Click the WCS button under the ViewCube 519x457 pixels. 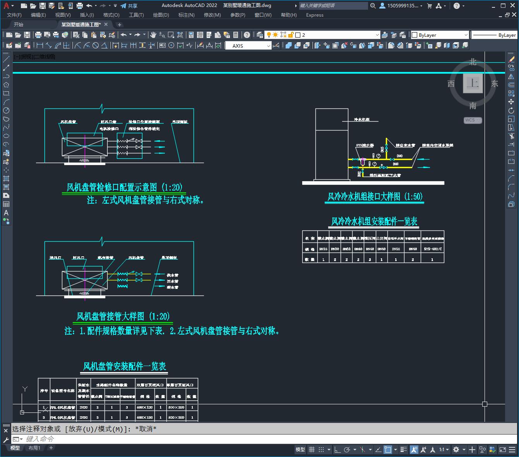coord(472,120)
